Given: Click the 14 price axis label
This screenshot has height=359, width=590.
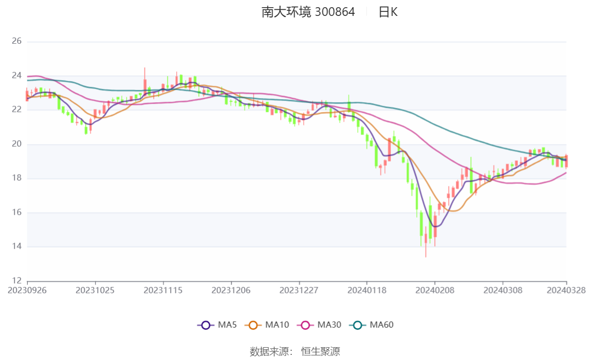Looking at the screenshot, I should click(x=16, y=246).
